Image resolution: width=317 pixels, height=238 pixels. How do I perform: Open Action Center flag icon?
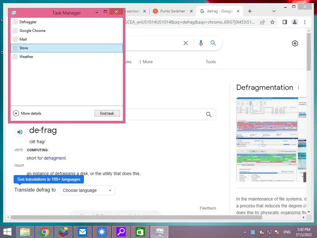pyautogui.click(x=277, y=232)
